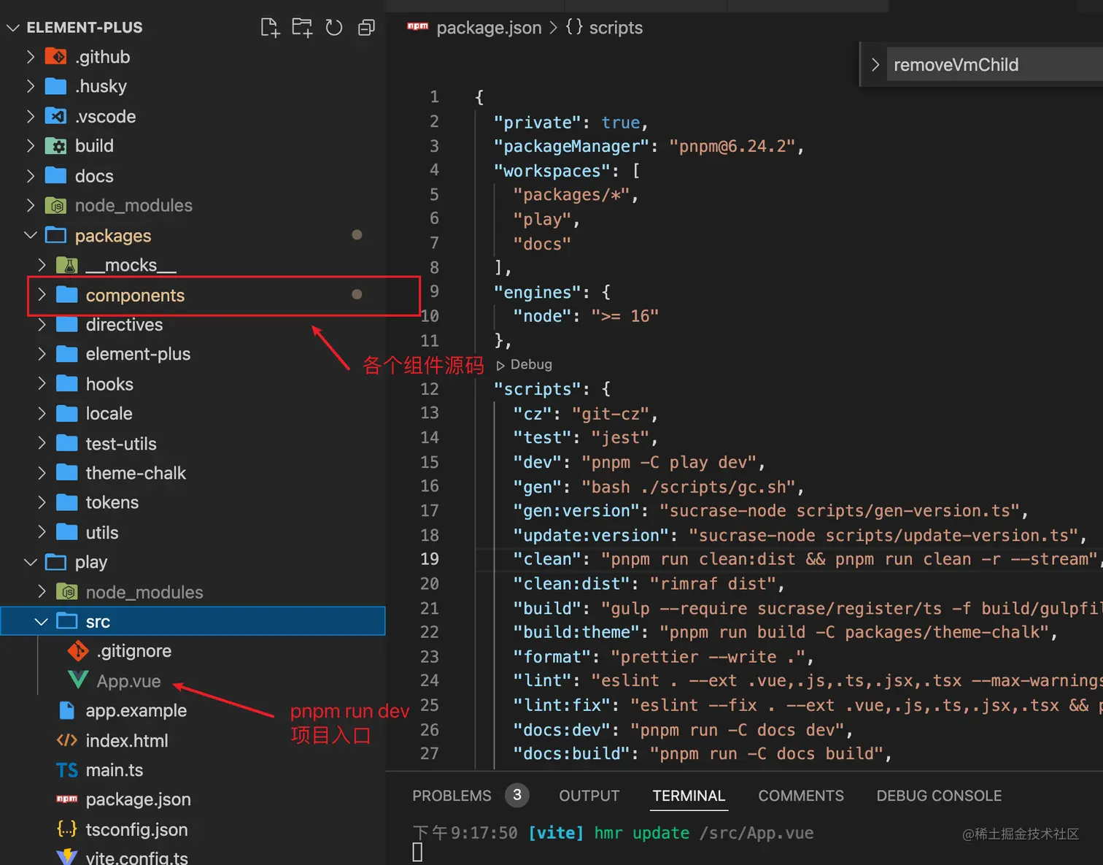Image resolution: width=1103 pixels, height=865 pixels.
Task: Expand the removeVmChild chevron
Action: pos(875,65)
